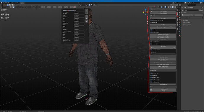Open the Material properties tab
The width and height of the screenshot is (204, 112).
coord(180,36)
